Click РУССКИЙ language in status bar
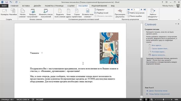This screenshot has width=181, height=101. coord(40,100)
